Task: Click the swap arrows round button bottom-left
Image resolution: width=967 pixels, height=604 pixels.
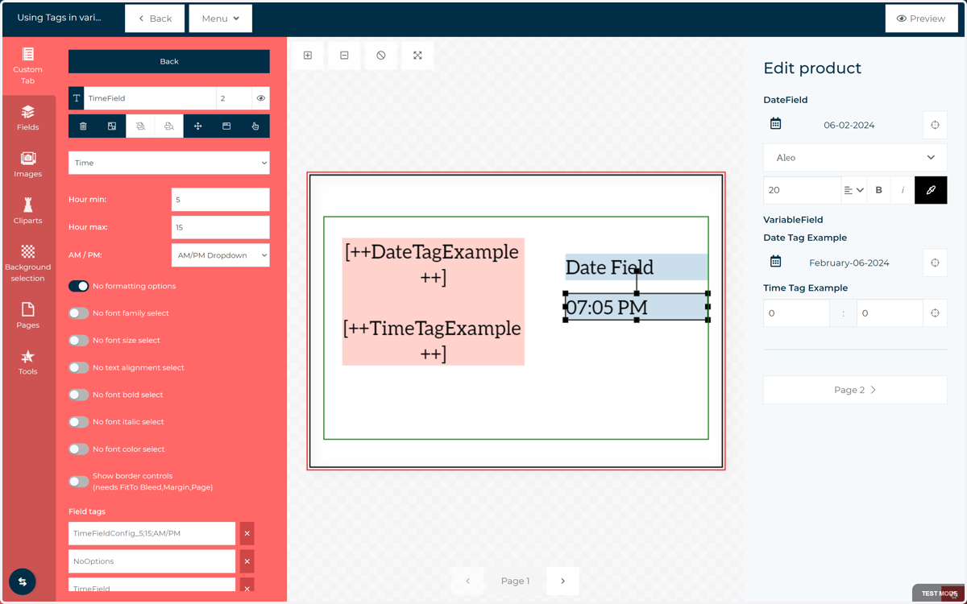Action: pyautogui.click(x=23, y=581)
